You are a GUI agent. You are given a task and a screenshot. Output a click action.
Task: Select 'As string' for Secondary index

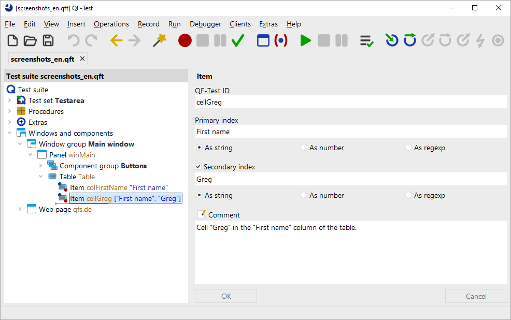215,195
